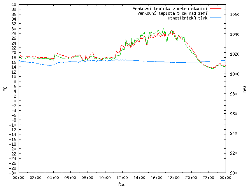The height and width of the screenshot is (187, 249).
Task: Click pressure axis label '900'
Action: 233,173
